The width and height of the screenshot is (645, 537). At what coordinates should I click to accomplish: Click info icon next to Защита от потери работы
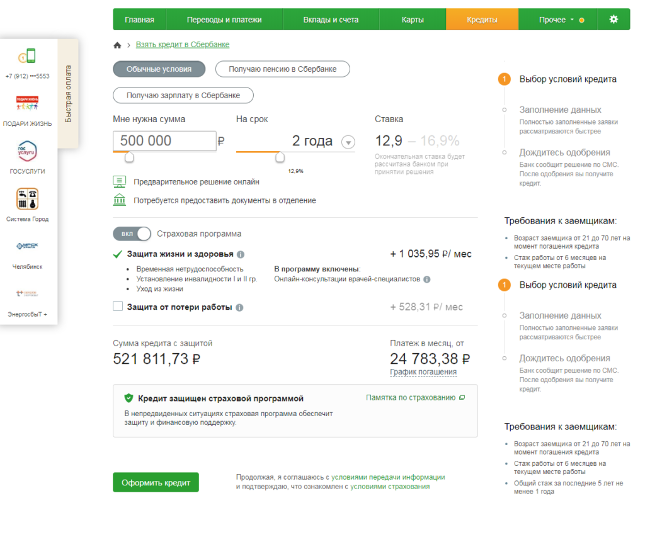click(239, 308)
